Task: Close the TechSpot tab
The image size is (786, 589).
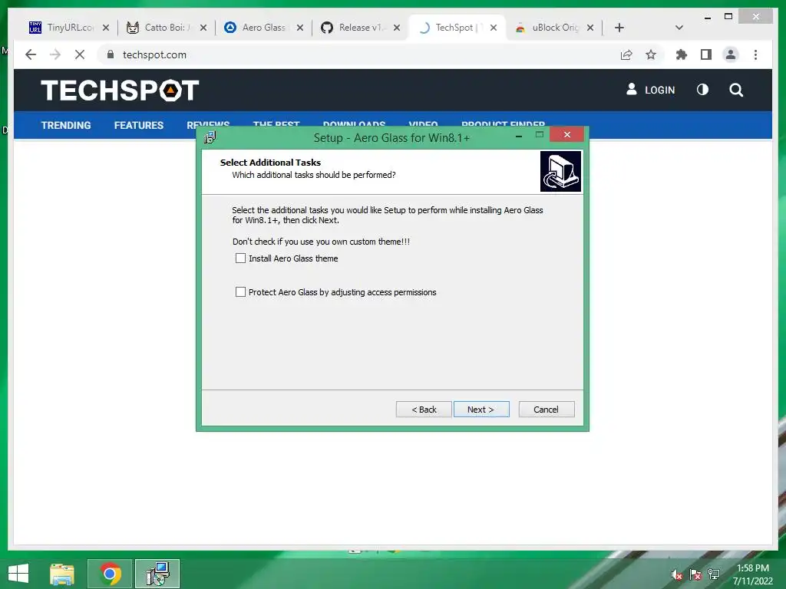Action: click(494, 28)
